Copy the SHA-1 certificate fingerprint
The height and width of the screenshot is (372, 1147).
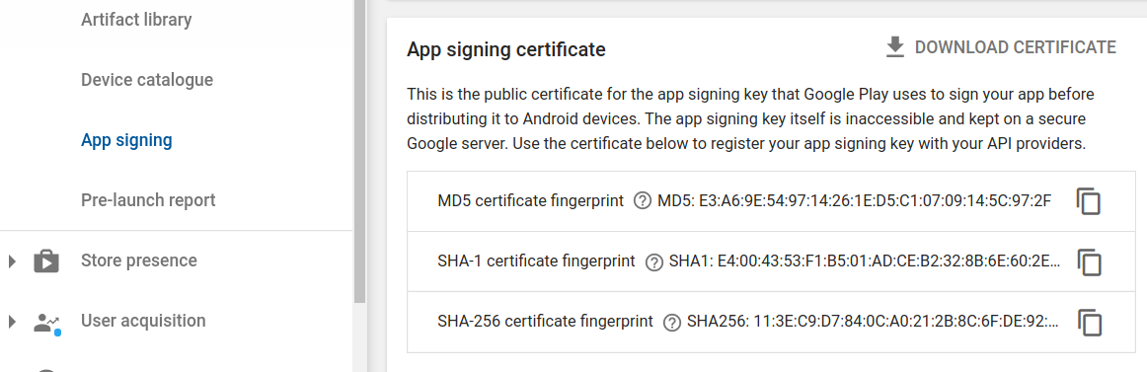click(1089, 261)
